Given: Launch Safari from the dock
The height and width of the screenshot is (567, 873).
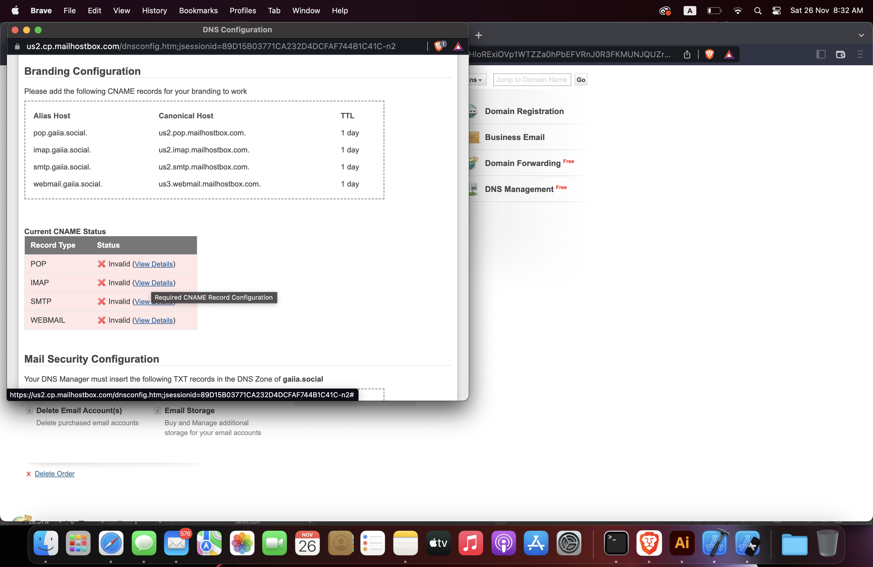Looking at the screenshot, I should coord(111,543).
